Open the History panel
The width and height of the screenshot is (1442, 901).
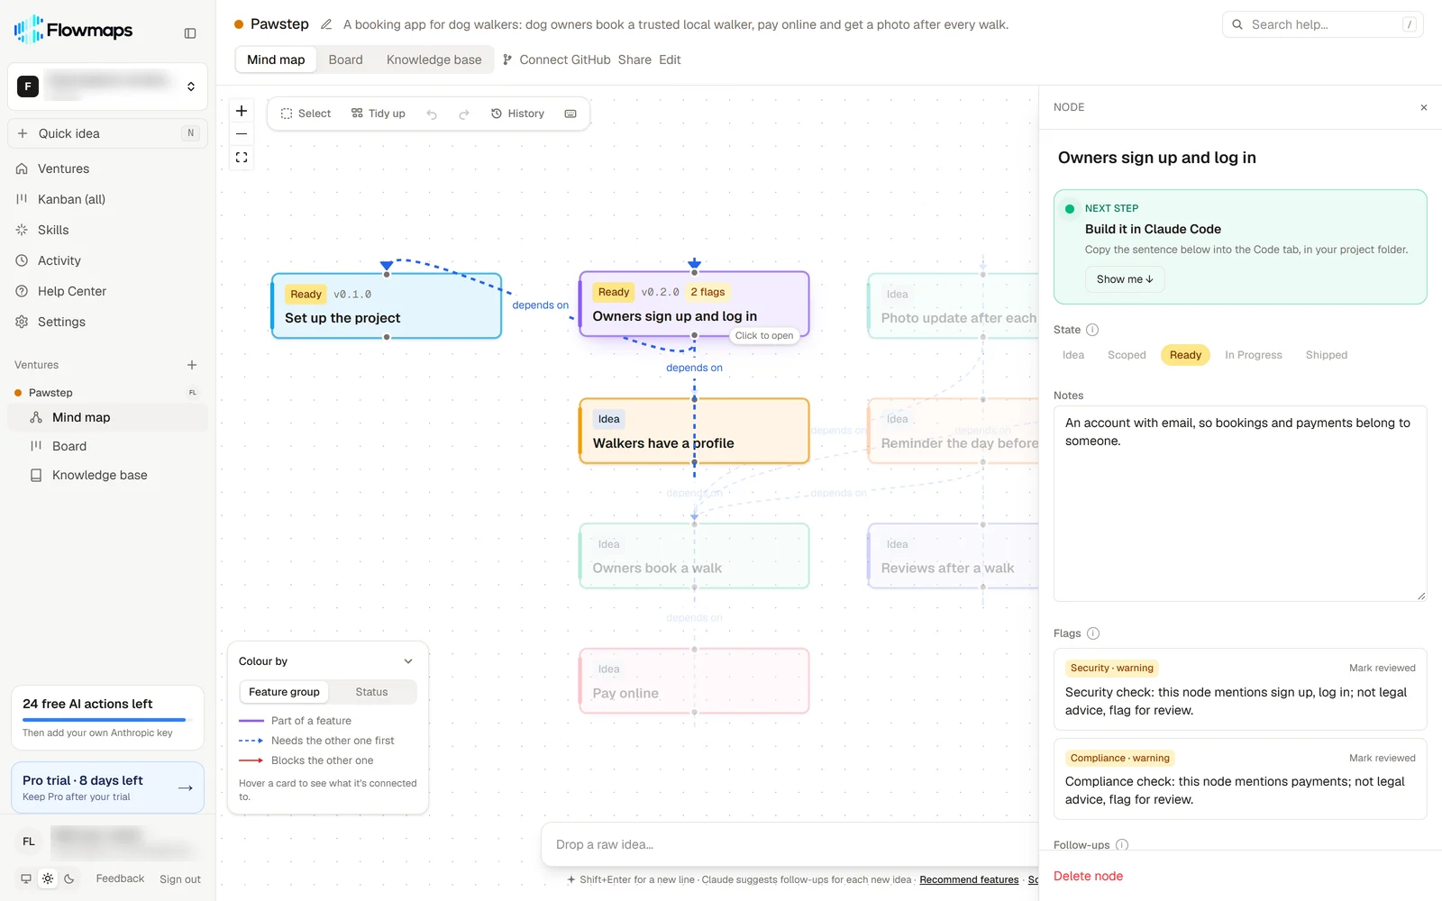pyautogui.click(x=517, y=114)
